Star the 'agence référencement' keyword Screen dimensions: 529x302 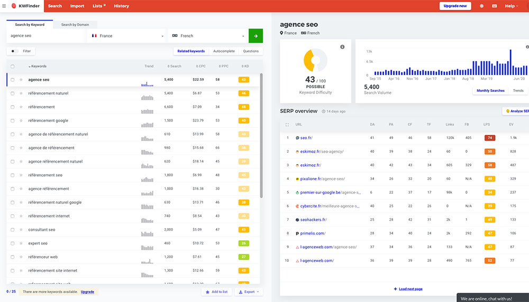pos(21,189)
